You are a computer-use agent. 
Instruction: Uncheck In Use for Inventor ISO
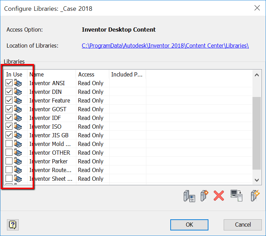pos(9,126)
